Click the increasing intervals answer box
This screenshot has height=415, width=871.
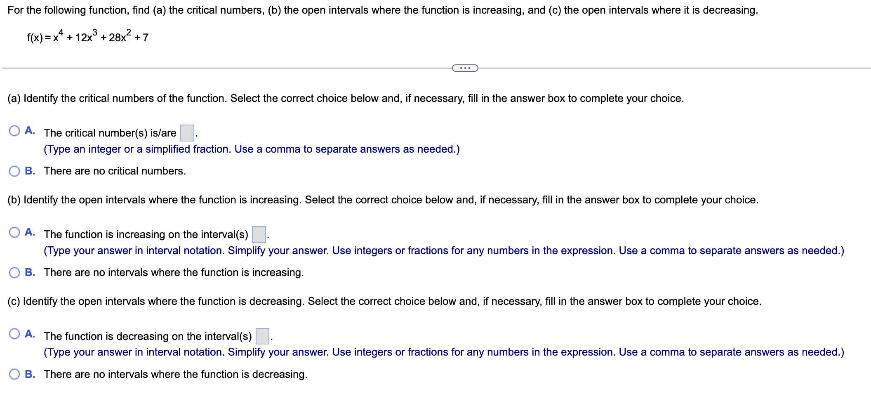point(258,234)
